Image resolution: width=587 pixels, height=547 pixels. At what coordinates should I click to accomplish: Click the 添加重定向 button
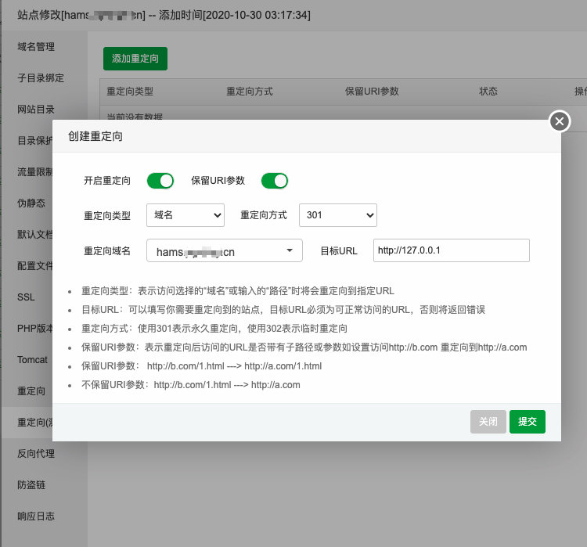[135, 59]
